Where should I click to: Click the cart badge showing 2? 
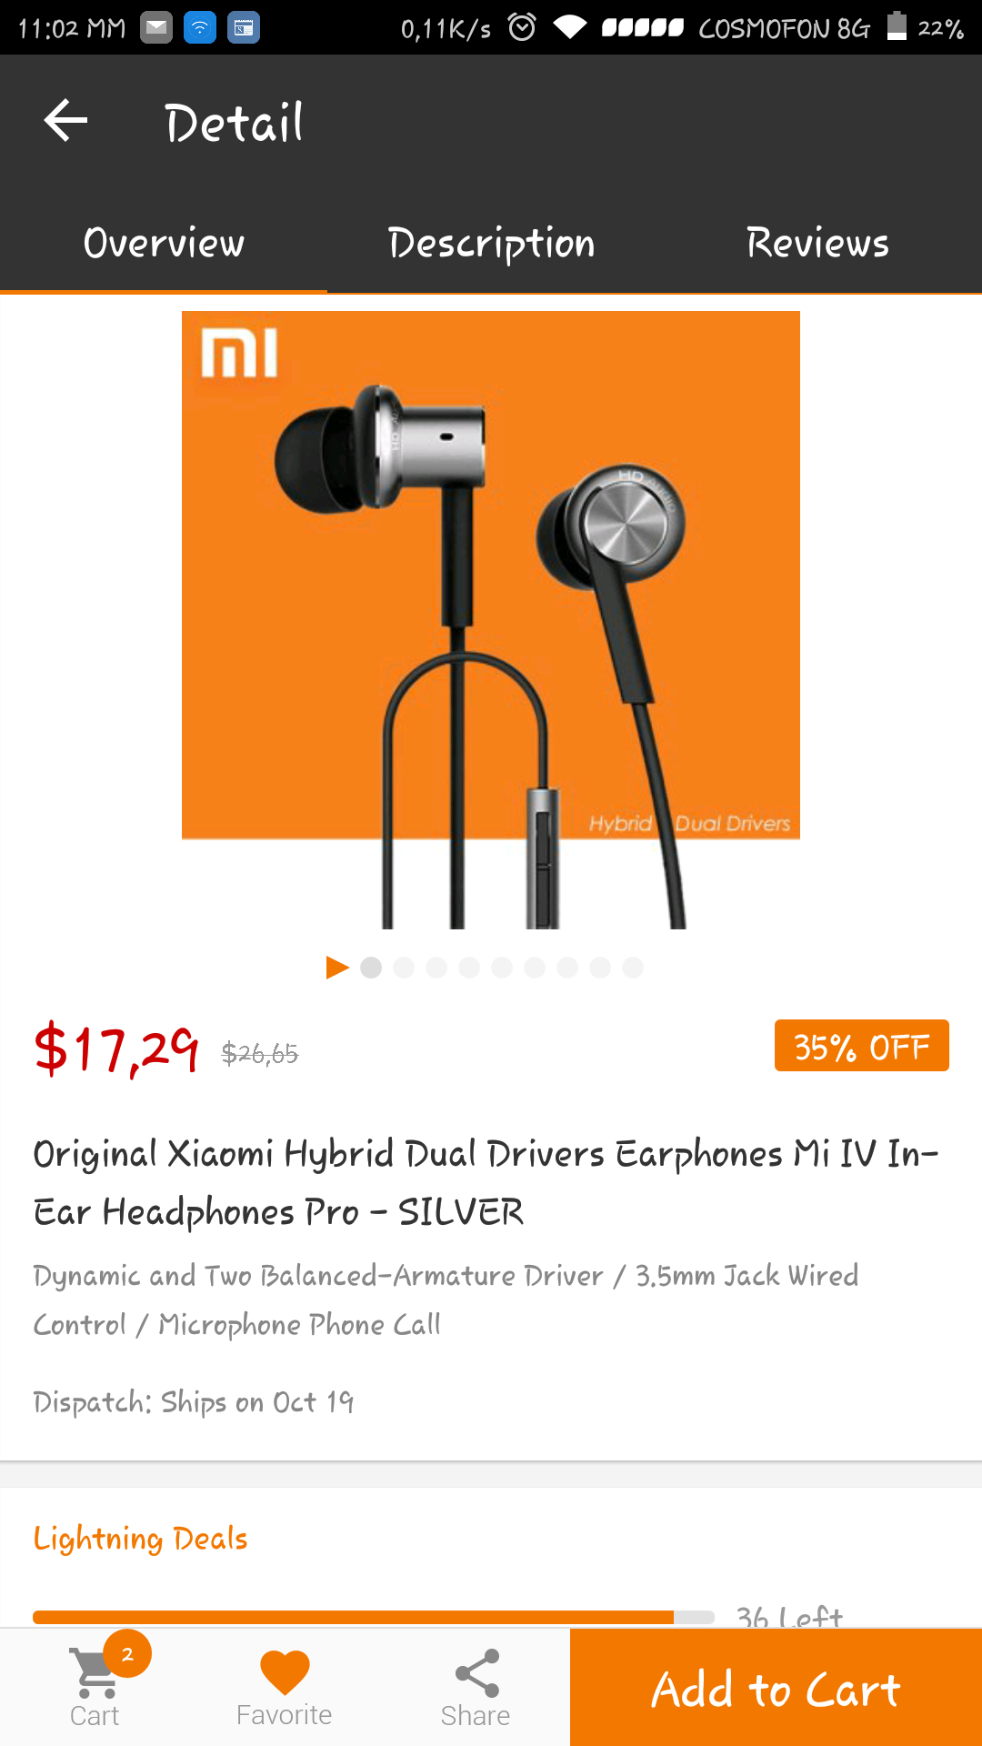[x=127, y=1654]
